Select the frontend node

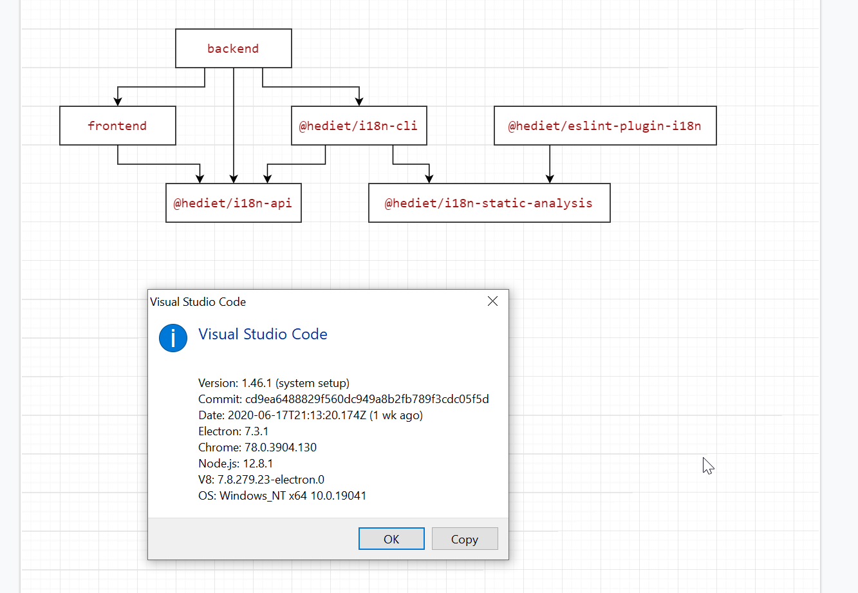tap(117, 126)
